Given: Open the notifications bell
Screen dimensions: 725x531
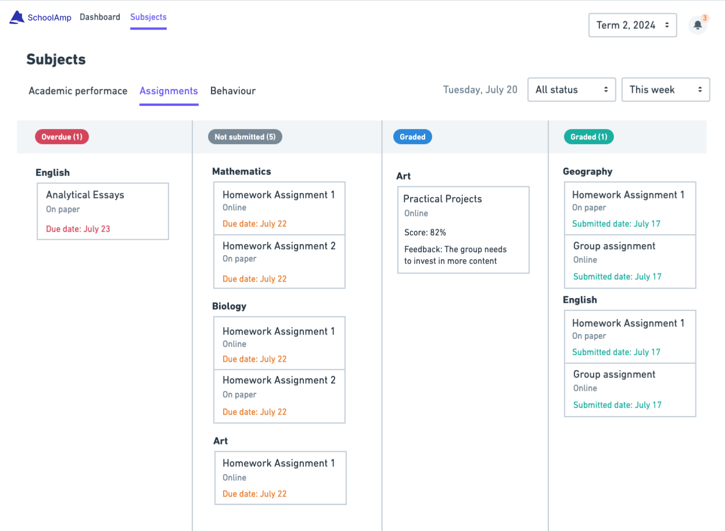Looking at the screenshot, I should [x=698, y=25].
